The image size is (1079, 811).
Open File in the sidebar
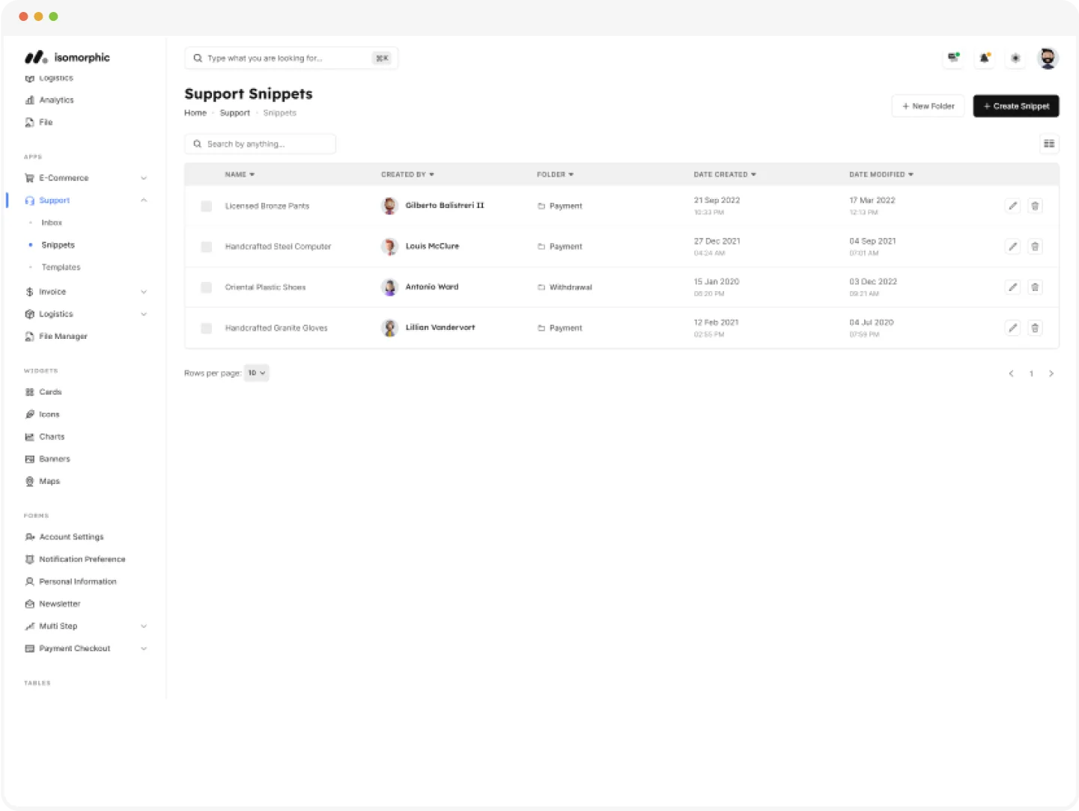point(39,122)
